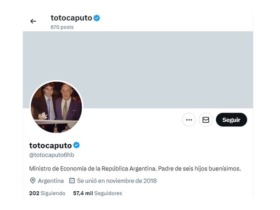Open the three-dots more options menu
This screenshot has height=210, width=280.
tap(189, 120)
